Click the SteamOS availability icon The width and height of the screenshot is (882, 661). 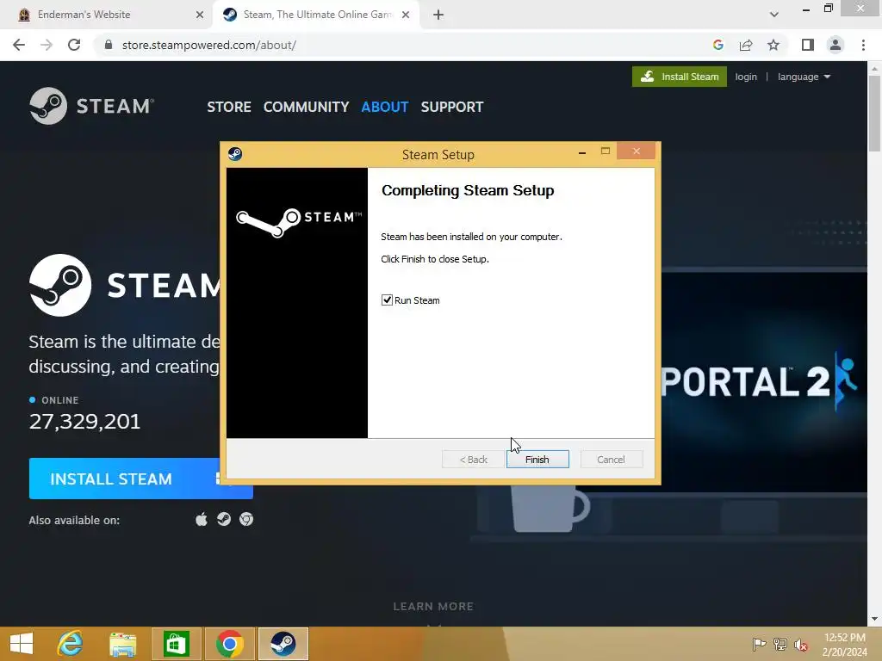pos(224,519)
